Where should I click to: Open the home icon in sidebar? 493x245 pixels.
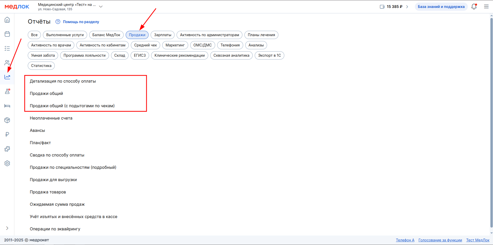[7, 20]
